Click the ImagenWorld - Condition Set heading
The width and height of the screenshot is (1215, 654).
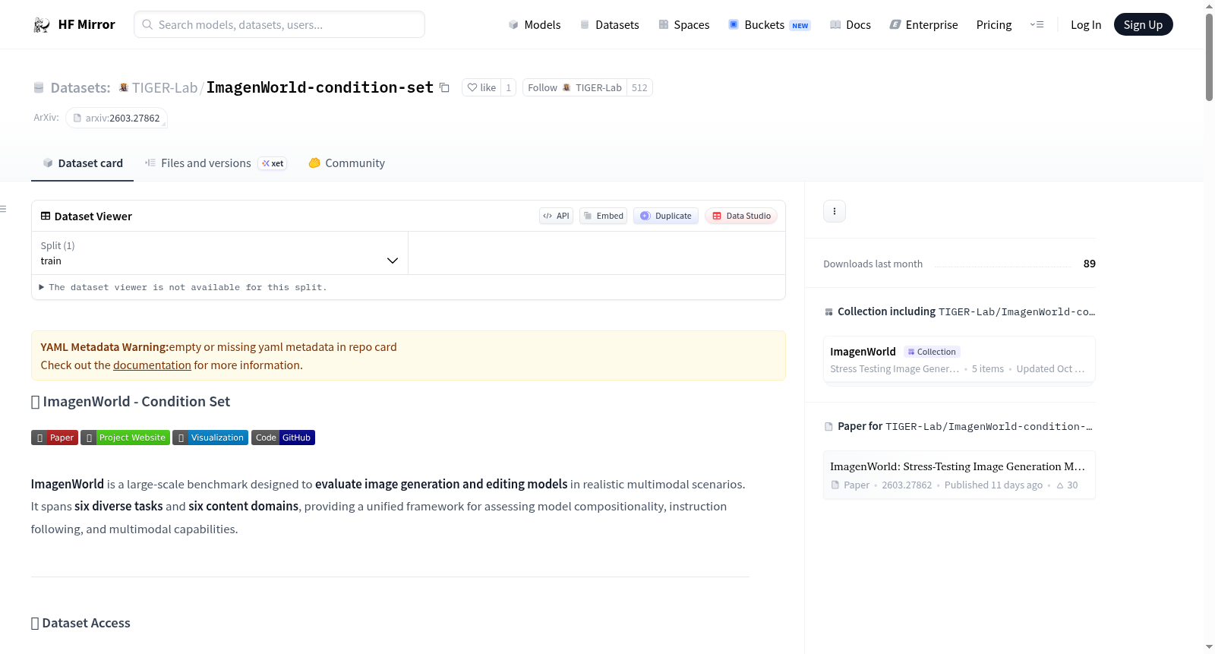click(131, 402)
